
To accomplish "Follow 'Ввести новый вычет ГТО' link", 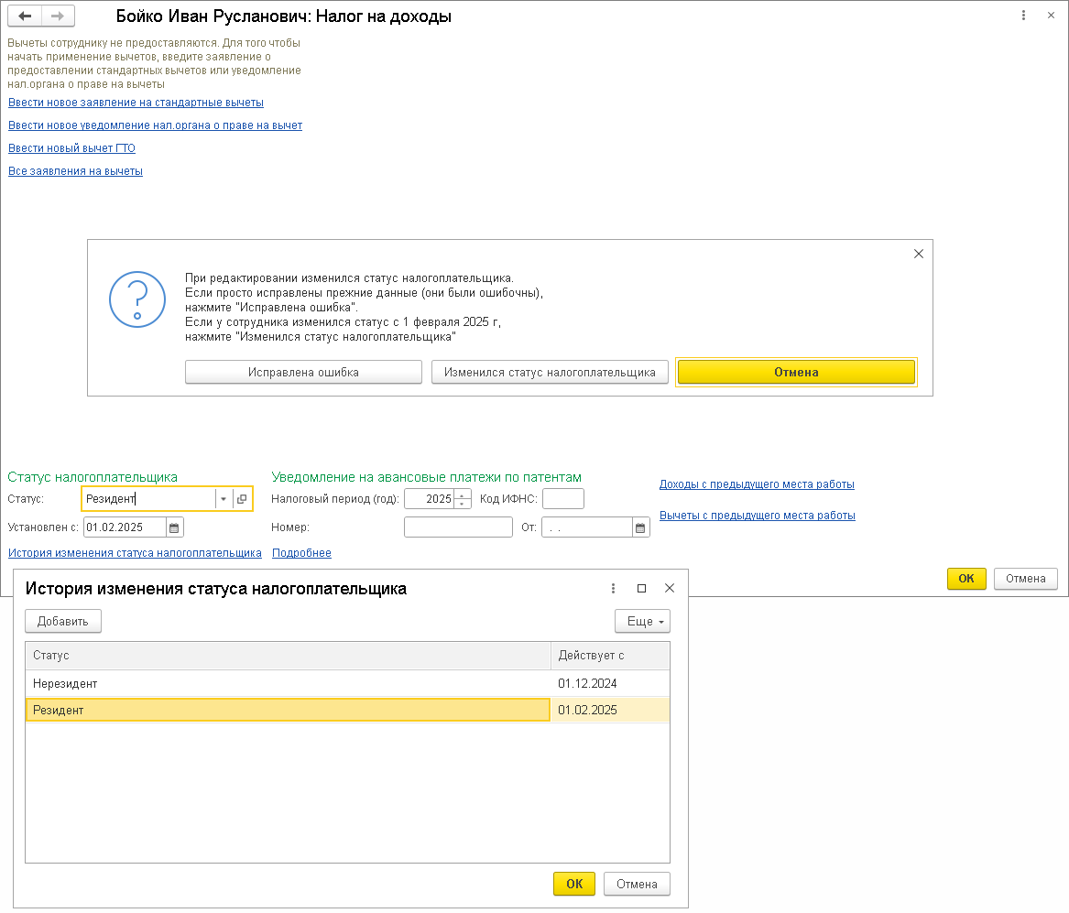I will (x=71, y=148).
